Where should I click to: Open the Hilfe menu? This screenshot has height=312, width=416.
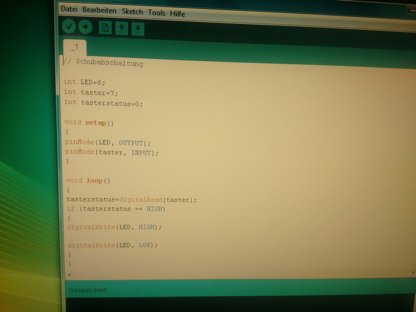pyautogui.click(x=177, y=14)
